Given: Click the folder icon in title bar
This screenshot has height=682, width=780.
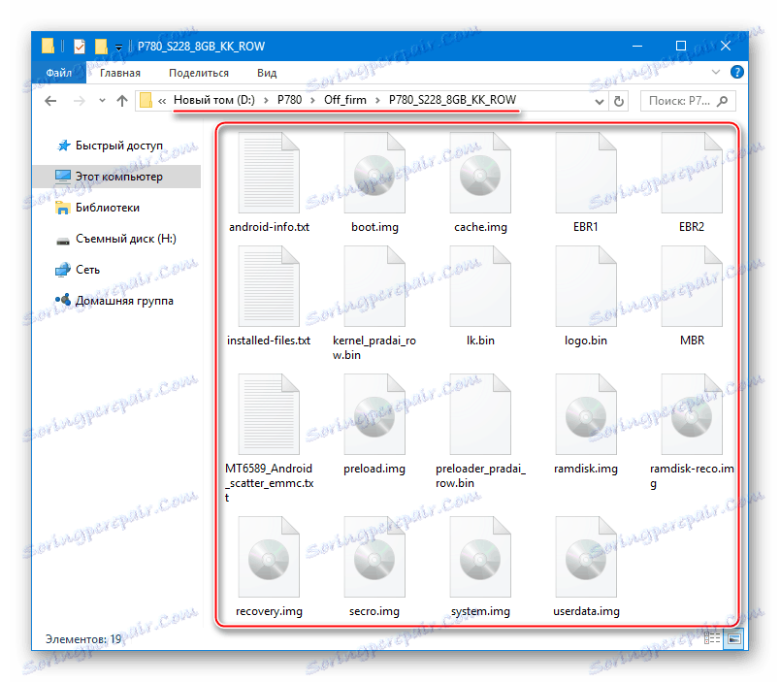Looking at the screenshot, I should point(48,47).
